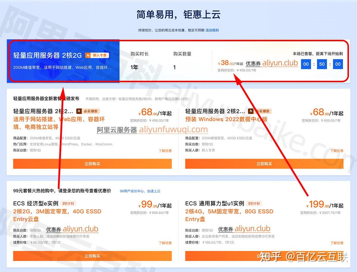Click the ECS 通用算力型u1实例 product title
Image resolution: width=357 pixels, height=272 pixels.
(214, 203)
